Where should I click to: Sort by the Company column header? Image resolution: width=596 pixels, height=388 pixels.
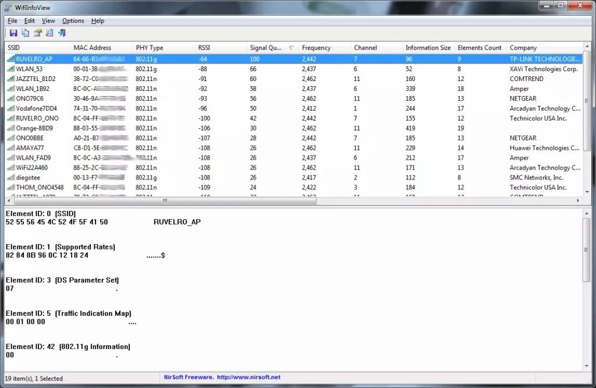point(545,48)
